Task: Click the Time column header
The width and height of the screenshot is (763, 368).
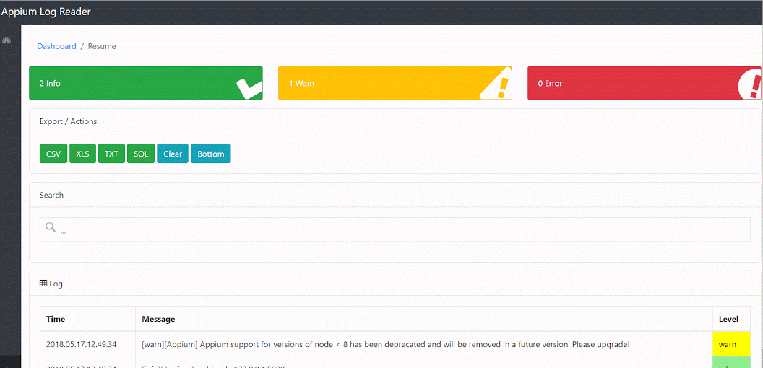Action: (x=87, y=320)
